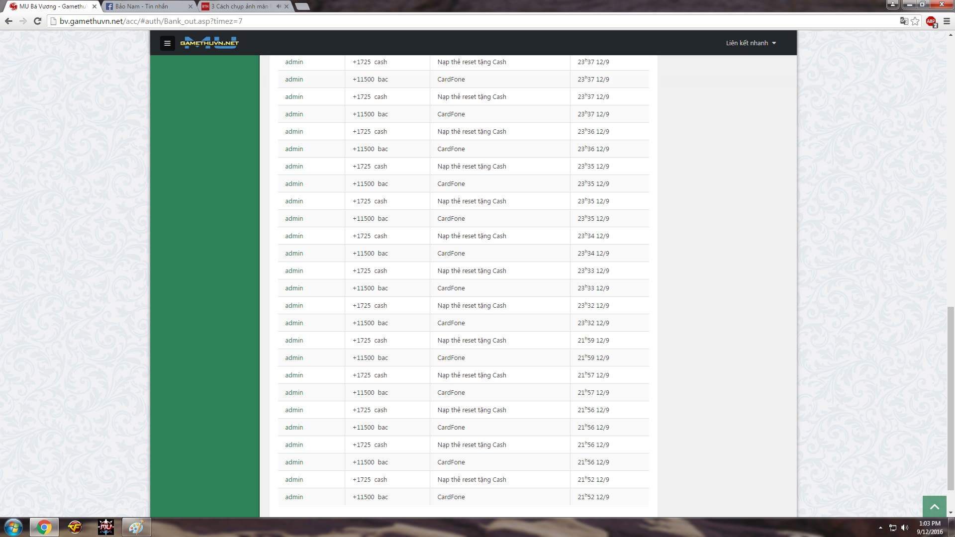Open the Google Translate icon in address bar

click(x=904, y=21)
